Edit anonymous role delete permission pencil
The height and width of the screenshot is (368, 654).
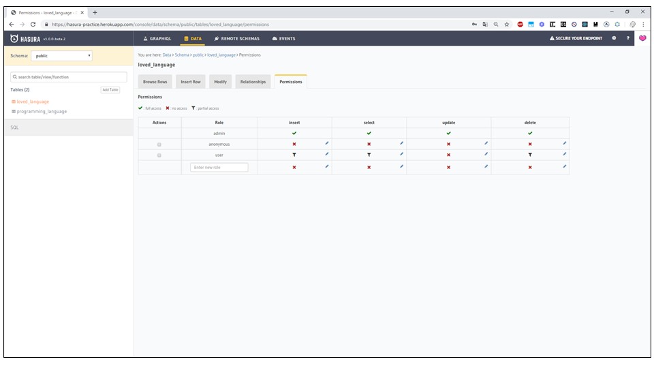564,143
